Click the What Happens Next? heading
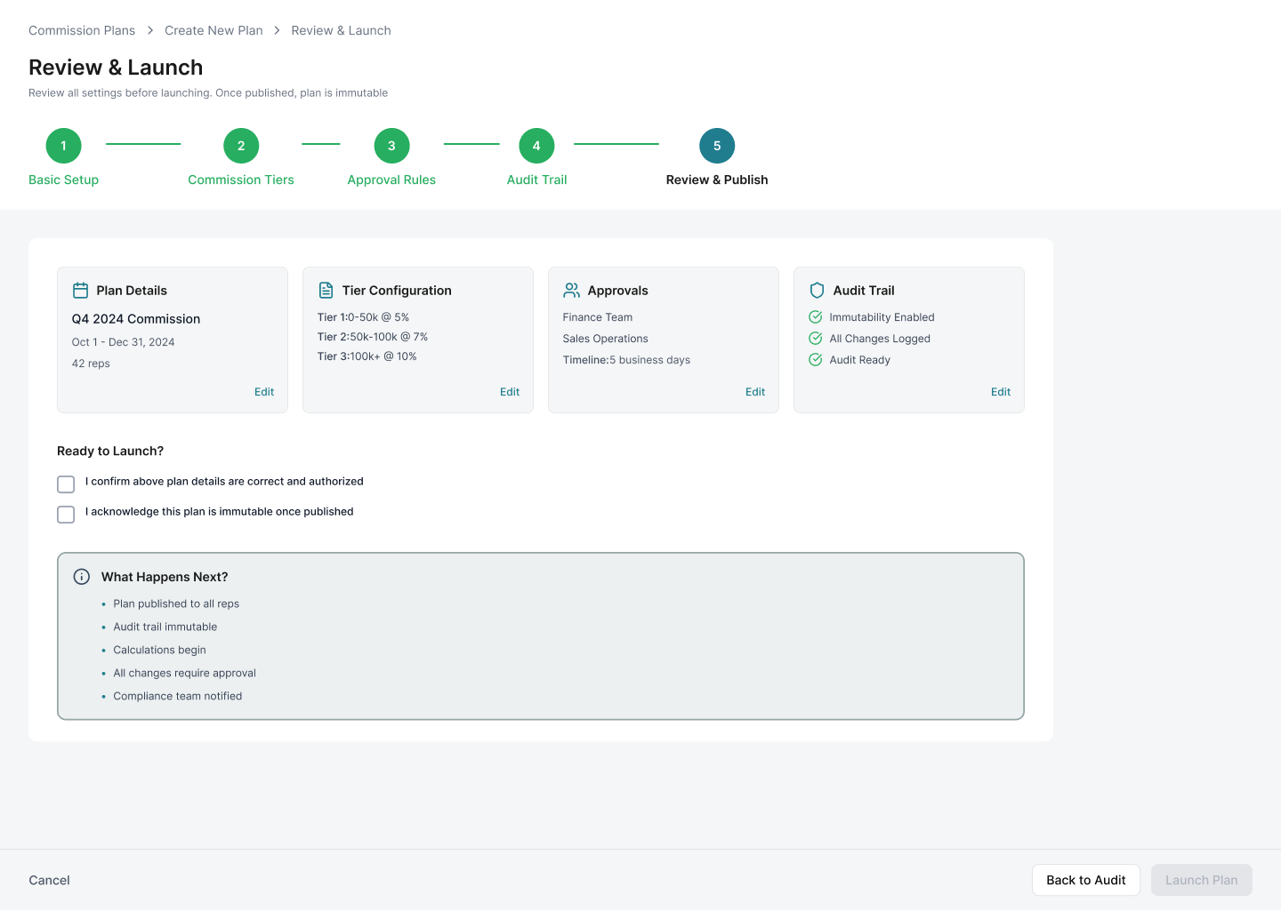Screen dimensions: 1281x911 (x=165, y=577)
